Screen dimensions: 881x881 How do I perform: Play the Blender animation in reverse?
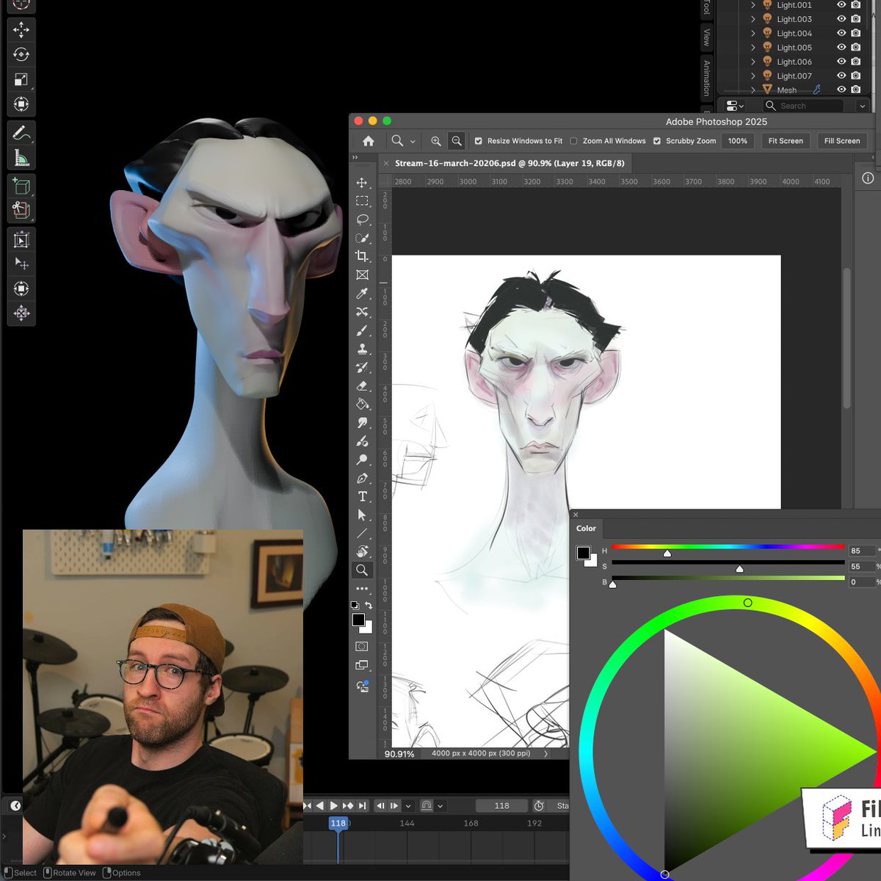tap(320, 805)
